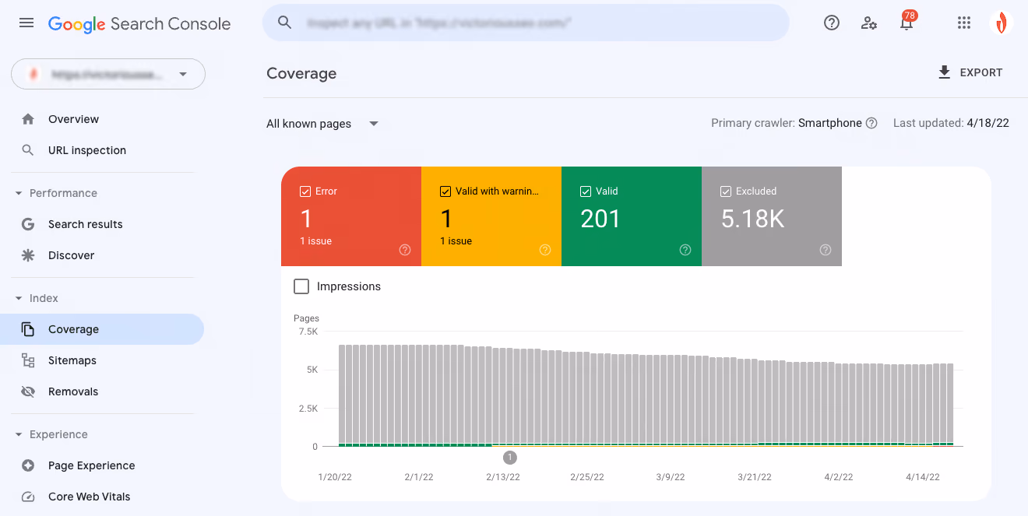Open user settings icon in header

(869, 23)
